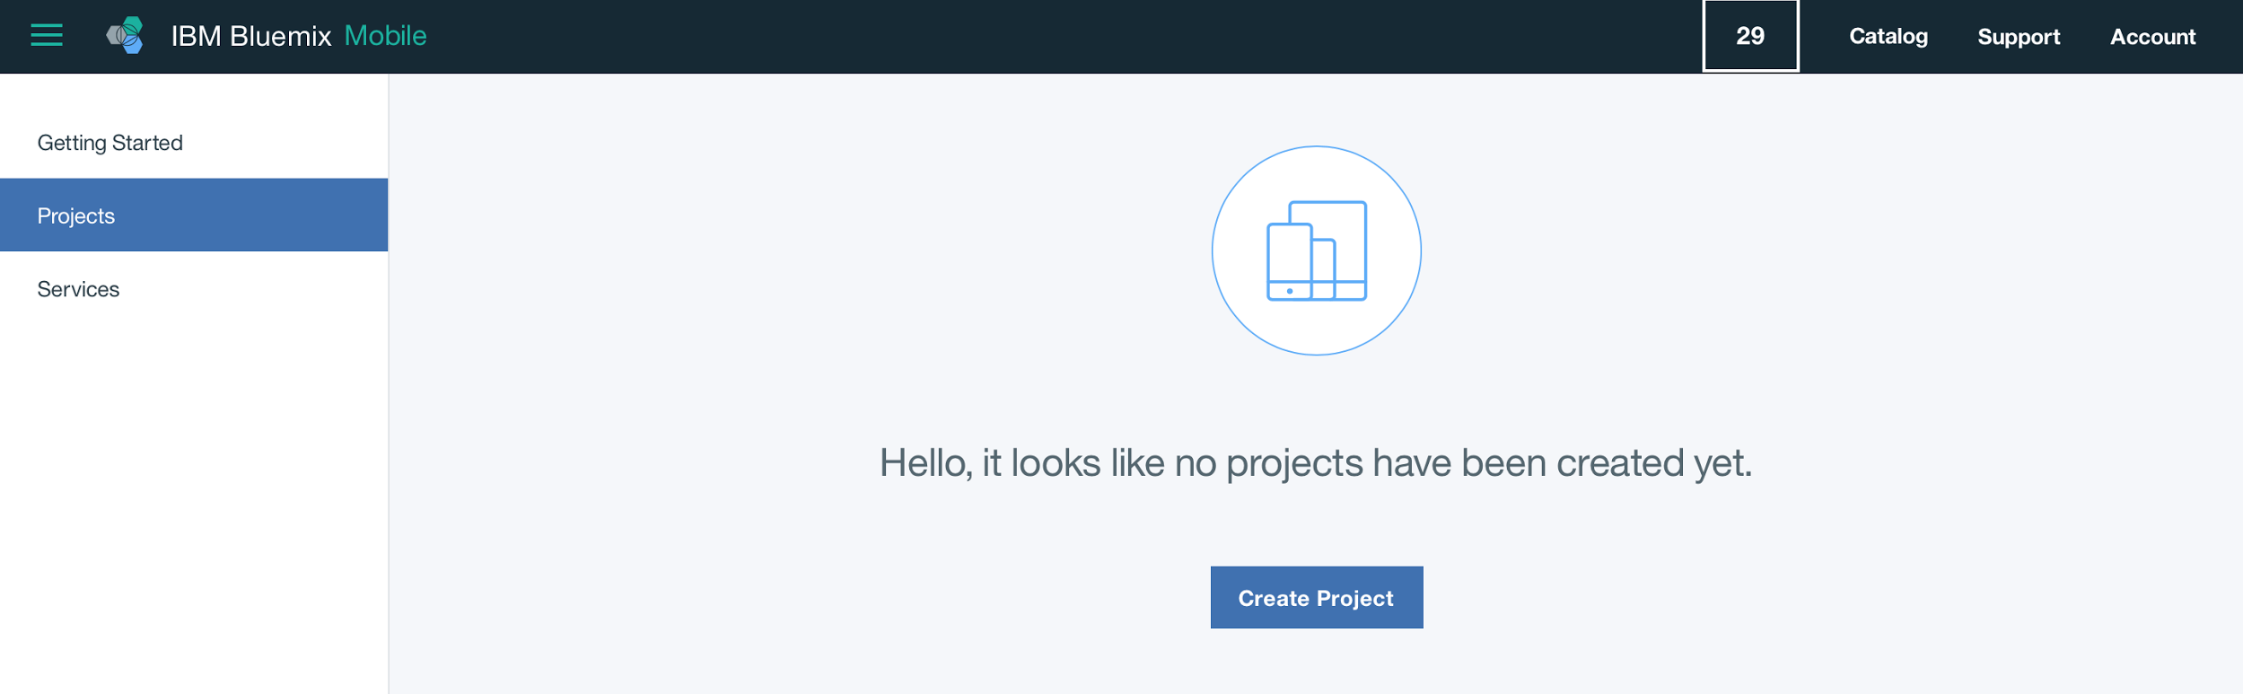Open the hamburger navigation menu
Screen dimensions: 2243x694
click(x=47, y=36)
